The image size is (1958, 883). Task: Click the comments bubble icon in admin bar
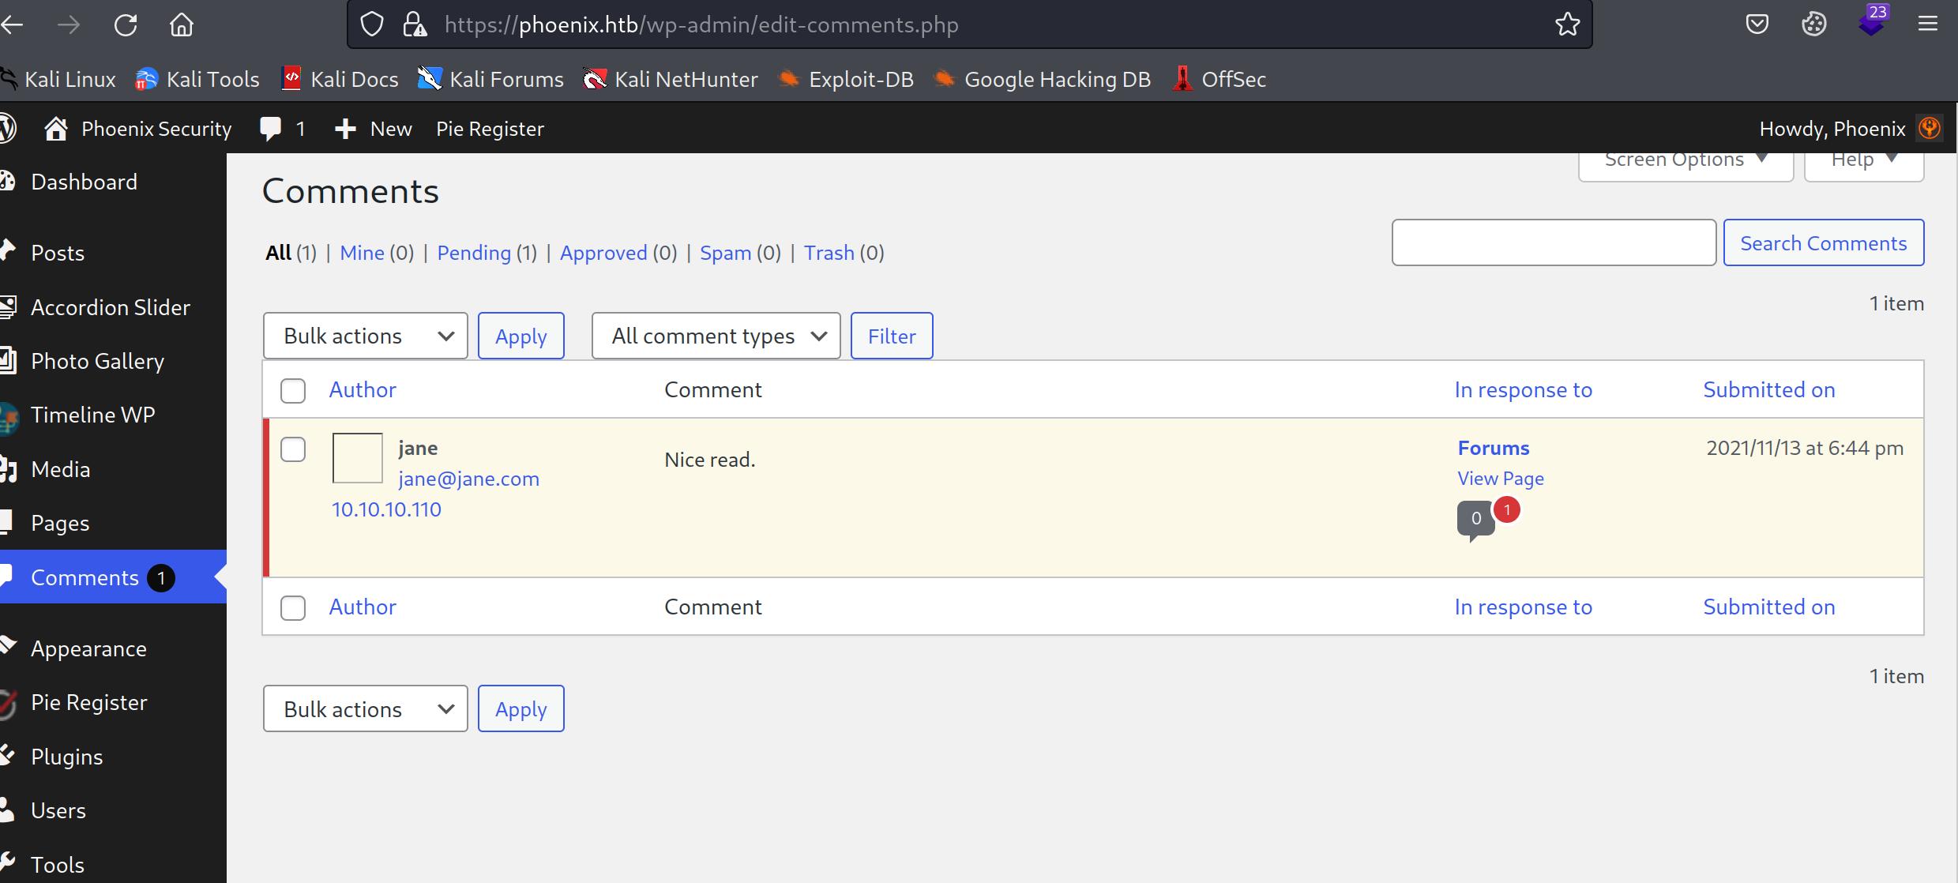(x=271, y=129)
